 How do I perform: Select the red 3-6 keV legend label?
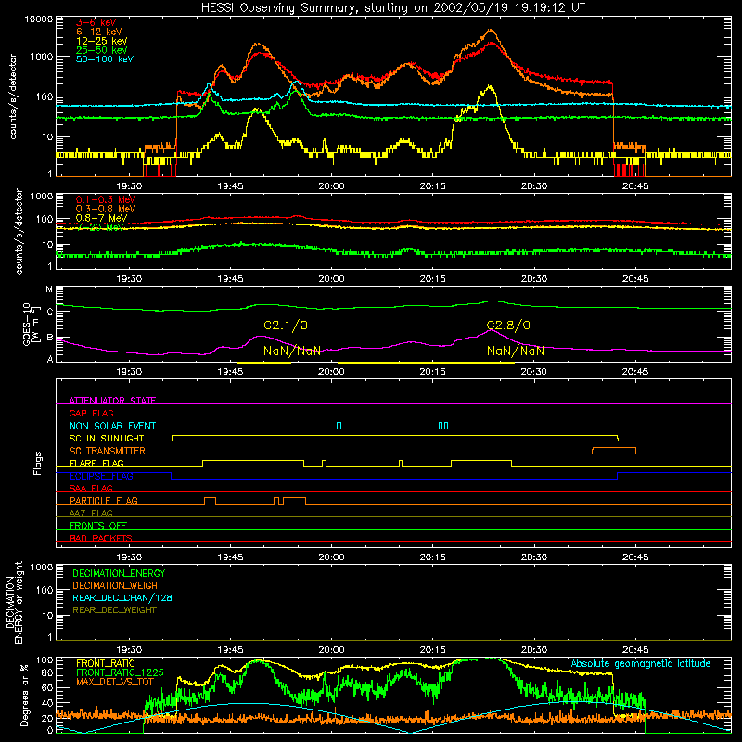point(96,22)
